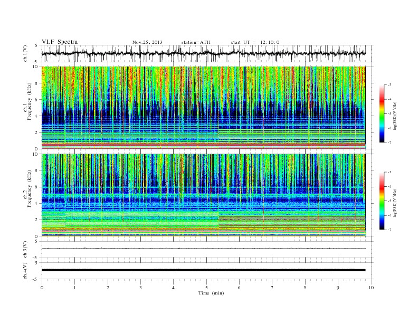Viewport: 418px width, 323px height.
Task: Click time axis tick label "1"
Action: coord(75,288)
